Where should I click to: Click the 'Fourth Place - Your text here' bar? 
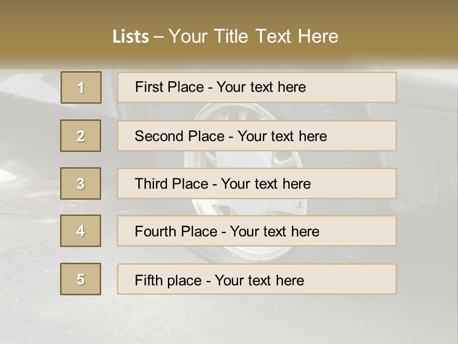coord(257,231)
